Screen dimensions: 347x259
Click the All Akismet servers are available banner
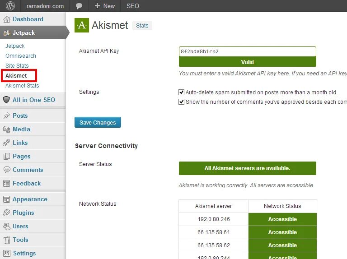248,168
